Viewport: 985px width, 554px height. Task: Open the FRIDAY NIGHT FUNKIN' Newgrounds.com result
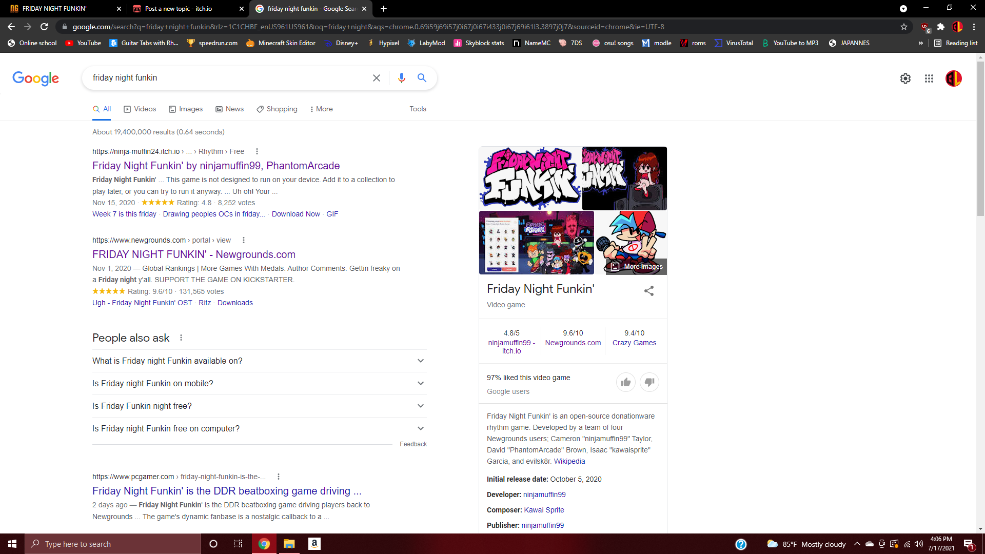[x=194, y=254]
